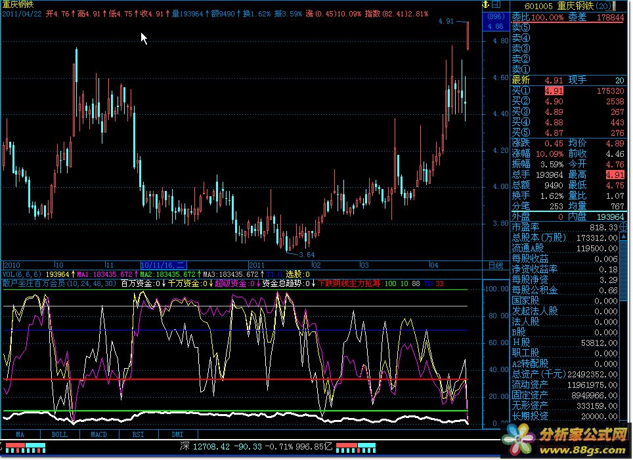Click the 04 month marker on time axis
The image size is (633, 460).
(433, 265)
